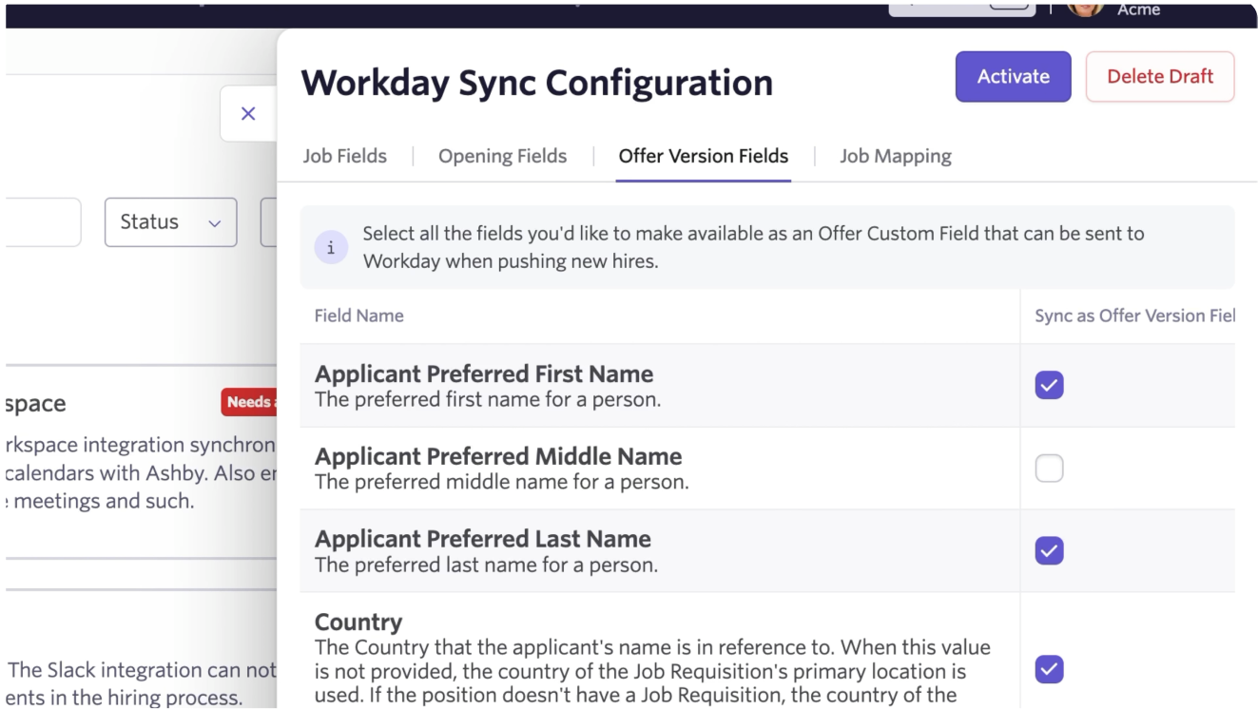1258x709 pixels.
Task: Click the user avatar at the top
Action: point(1085,8)
